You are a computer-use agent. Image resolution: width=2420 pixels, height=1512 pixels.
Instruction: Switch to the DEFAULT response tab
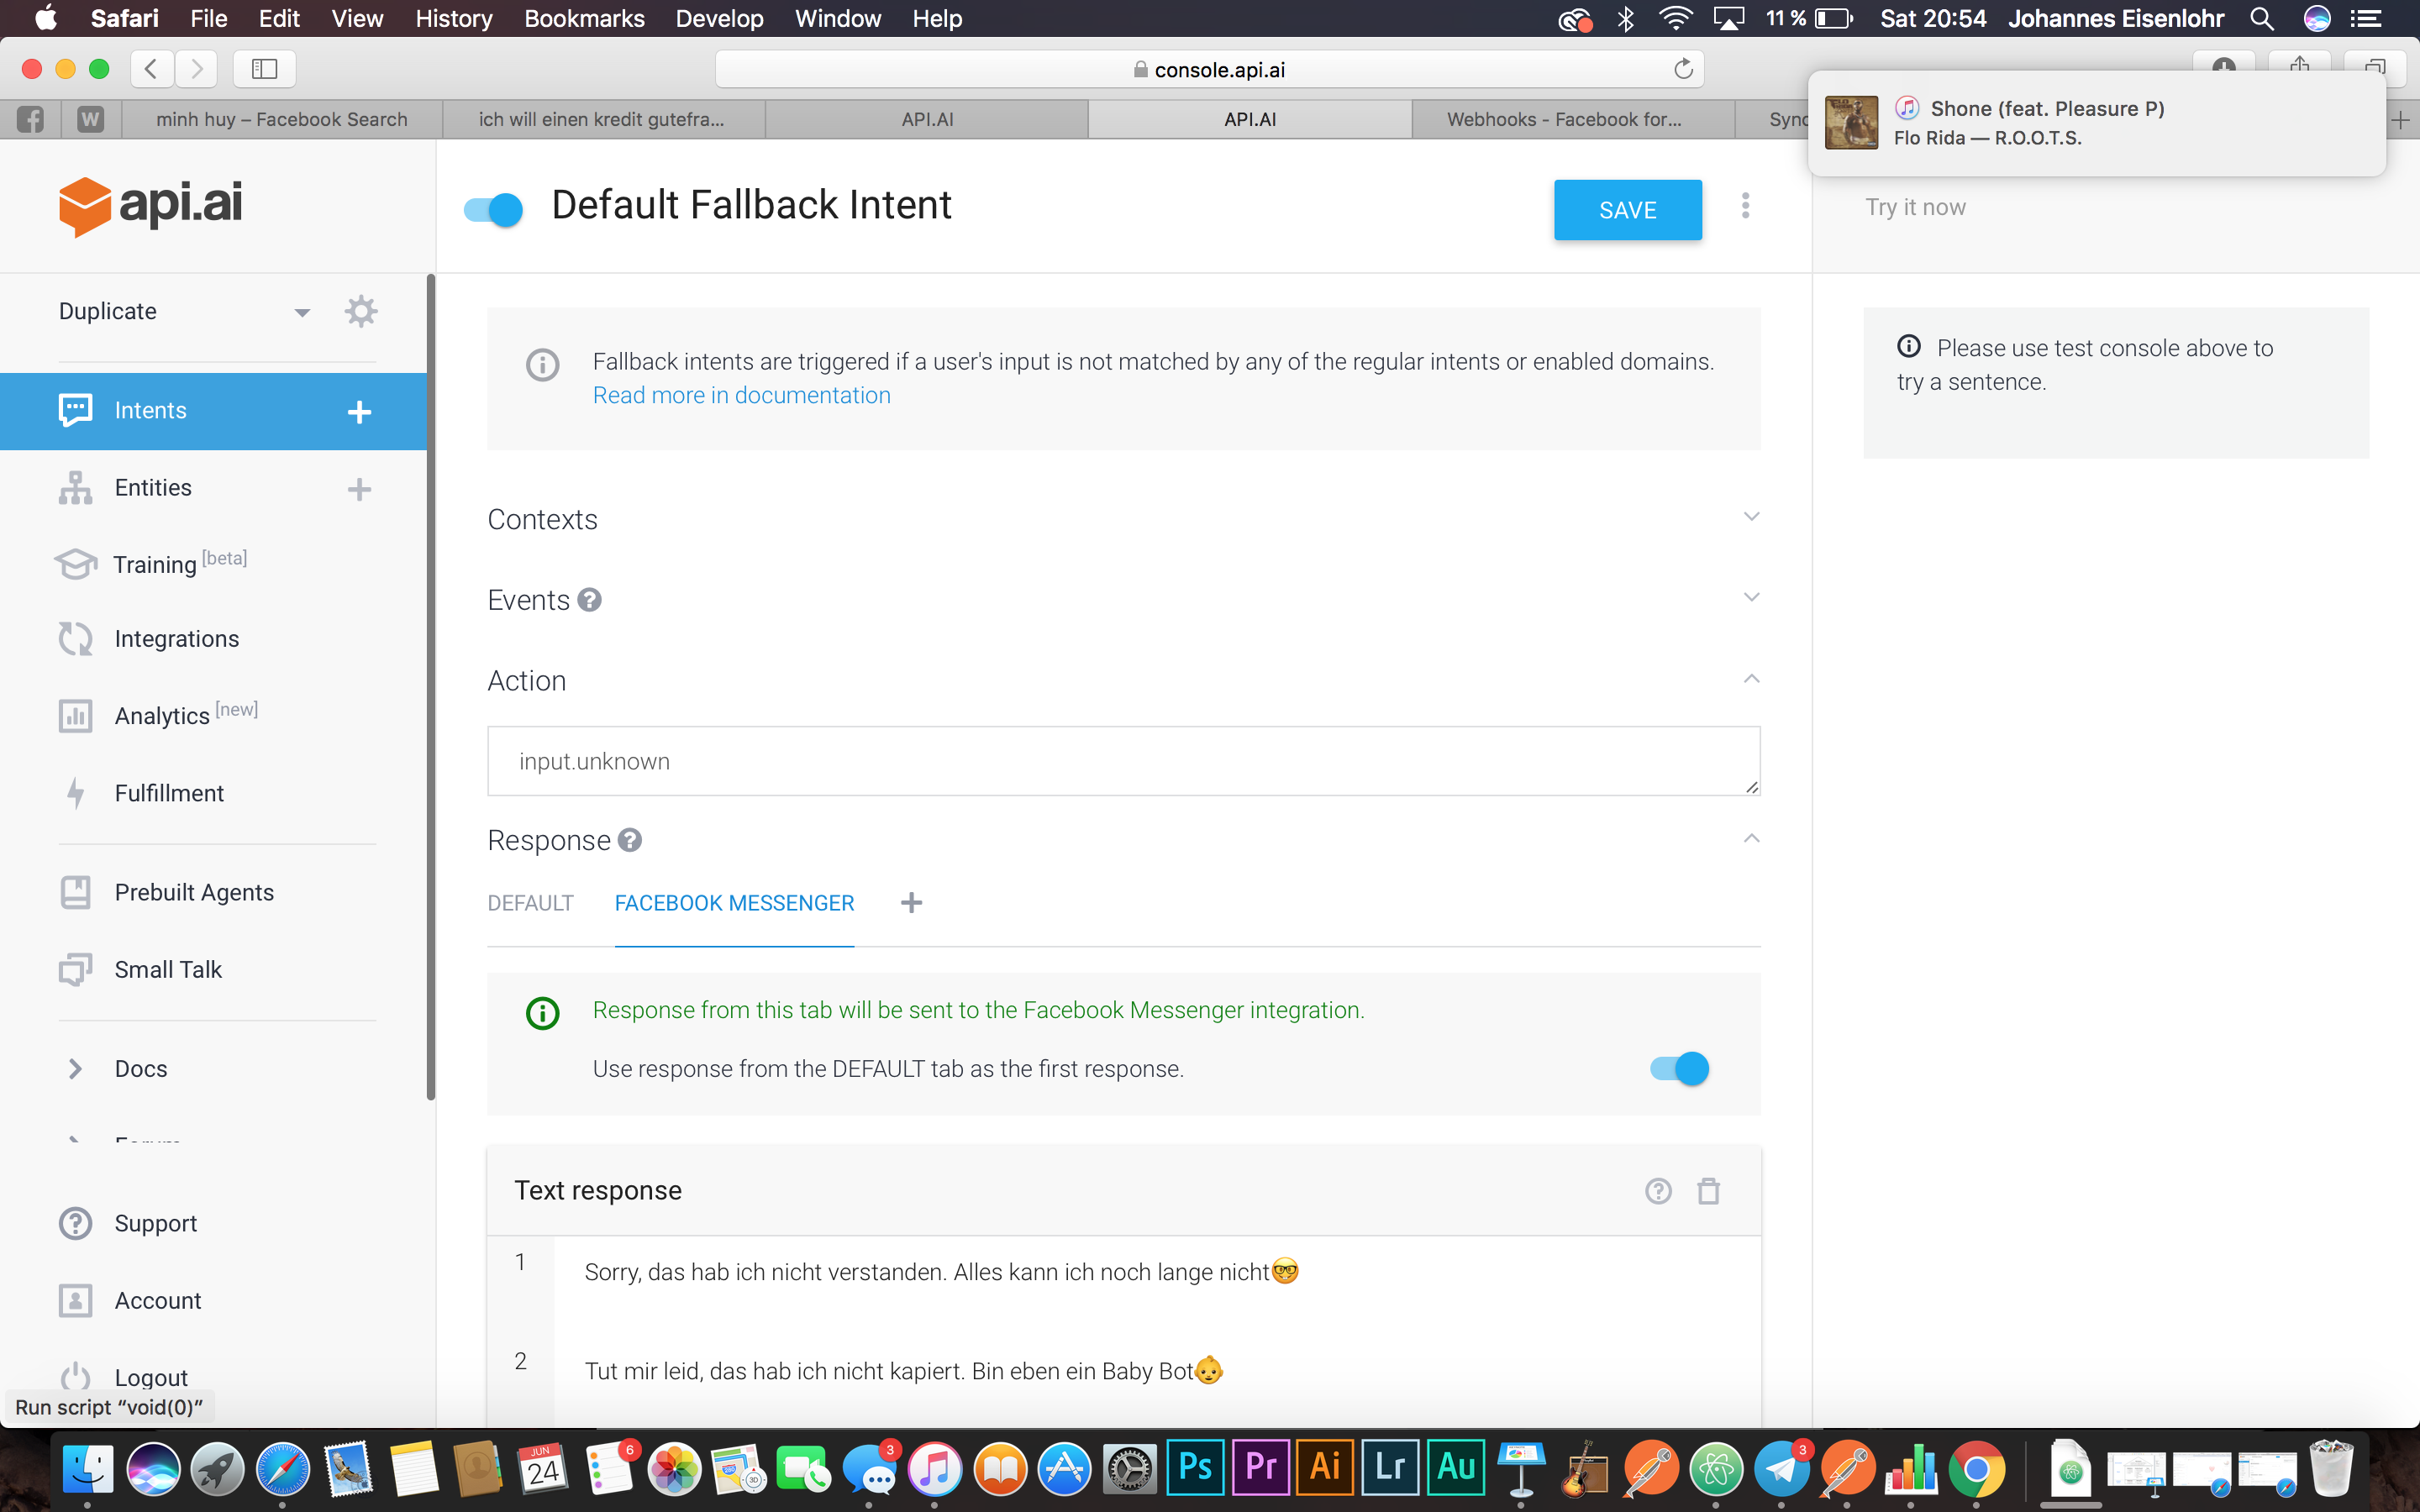[x=530, y=903]
